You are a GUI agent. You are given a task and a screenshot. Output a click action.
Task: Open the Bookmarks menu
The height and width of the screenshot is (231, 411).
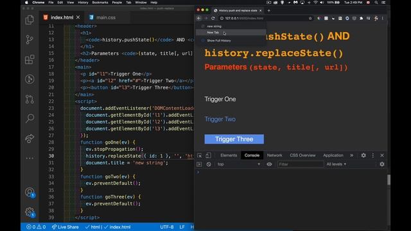tap(100, 3)
